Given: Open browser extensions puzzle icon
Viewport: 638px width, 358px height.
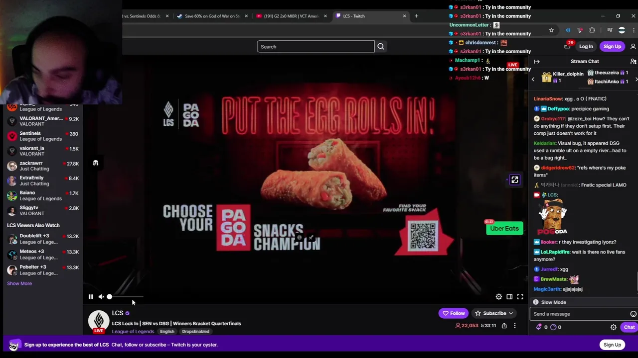Looking at the screenshot, I should point(592,30).
